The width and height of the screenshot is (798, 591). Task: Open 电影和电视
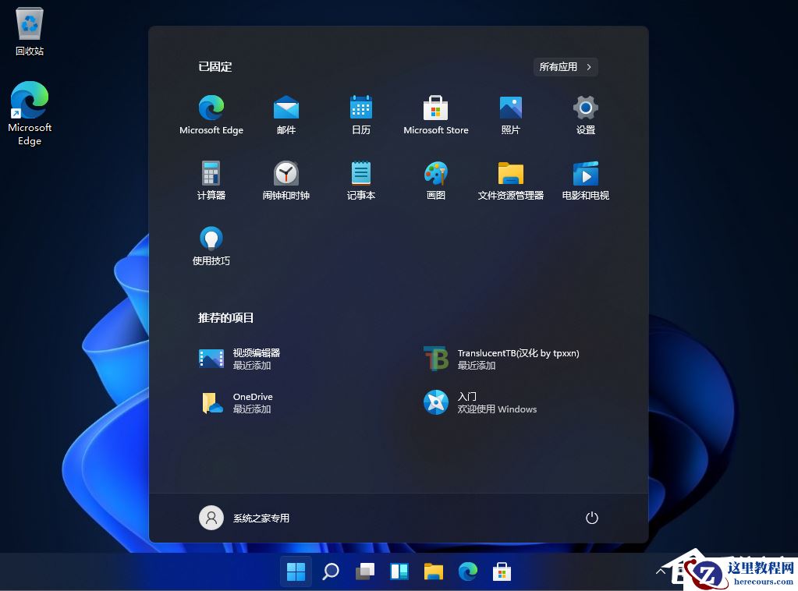tap(585, 179)
